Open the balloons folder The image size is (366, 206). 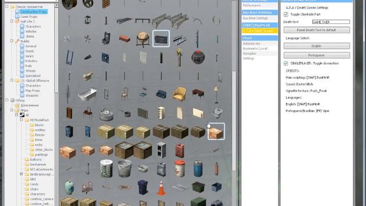tap(35, 159)
